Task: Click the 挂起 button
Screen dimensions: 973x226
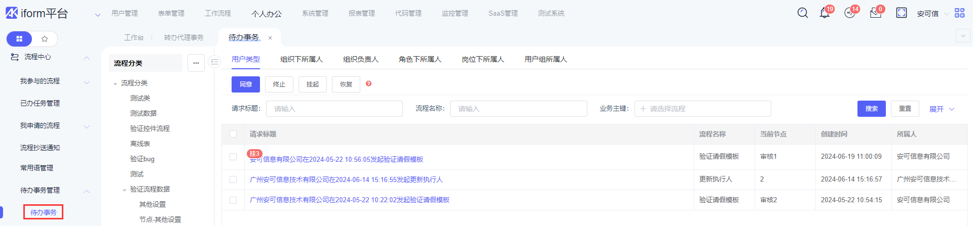Action: [312, 84]
